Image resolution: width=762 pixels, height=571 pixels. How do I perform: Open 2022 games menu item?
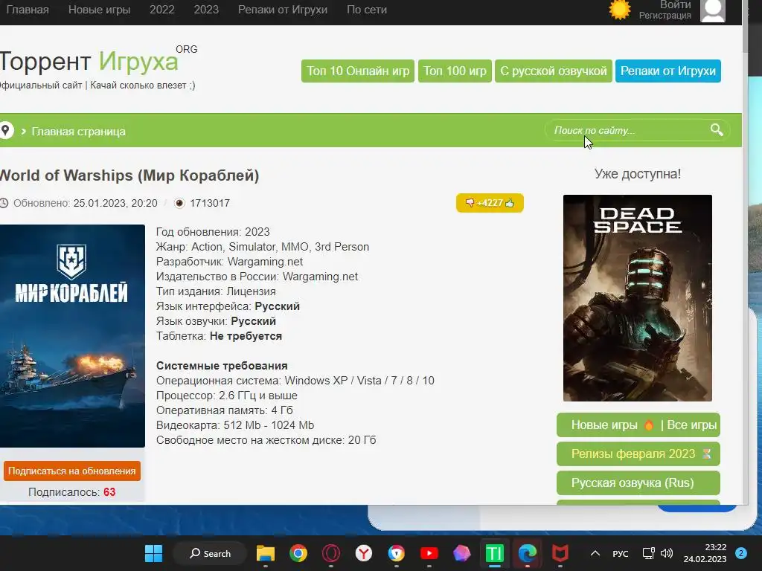[x=161, y=9]
